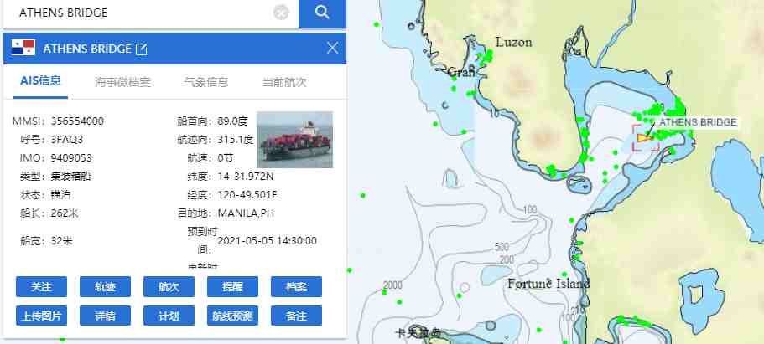Click the ATHENS BRIDGE map label
764x344 pixels.
(698, 122)
